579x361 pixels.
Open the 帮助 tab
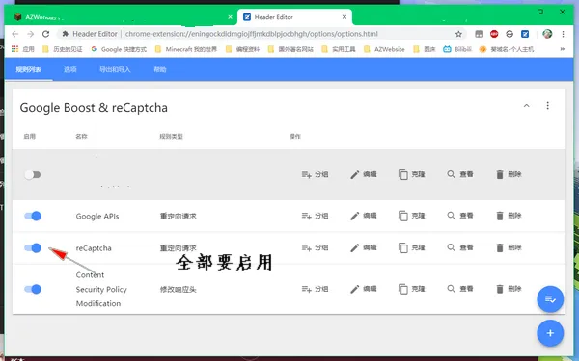[160, 69]
